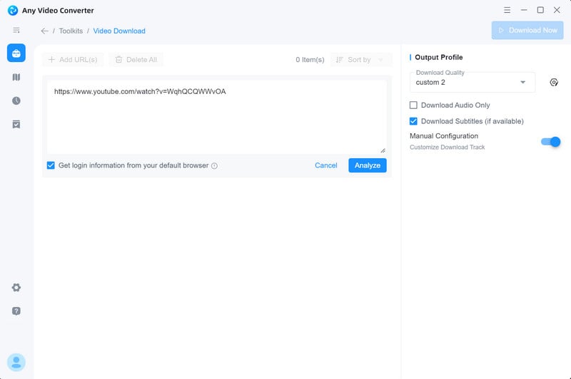
Task: Click the Delete All button
Action: [136, 60]
